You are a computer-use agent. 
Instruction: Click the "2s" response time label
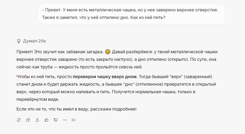pyautogui.click(x=73, y=120)
